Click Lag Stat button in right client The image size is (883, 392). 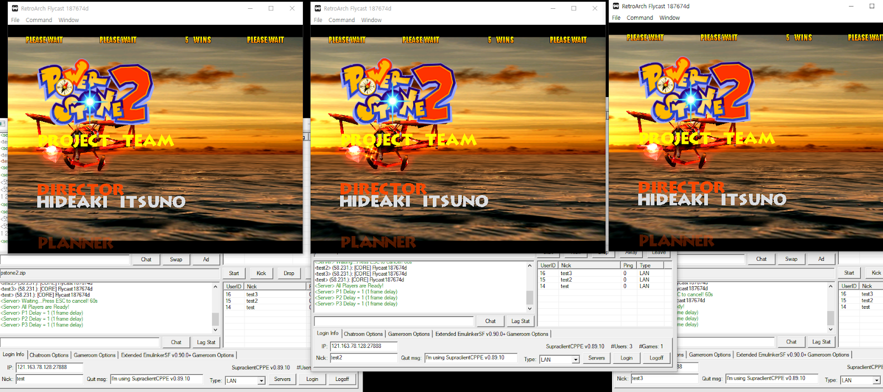point(821,342)
